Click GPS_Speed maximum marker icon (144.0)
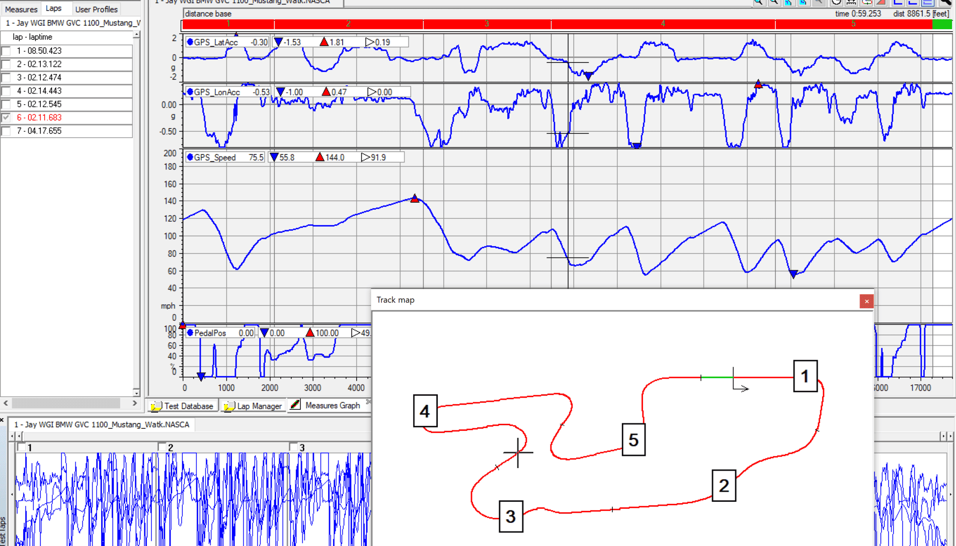 [320, 157]
